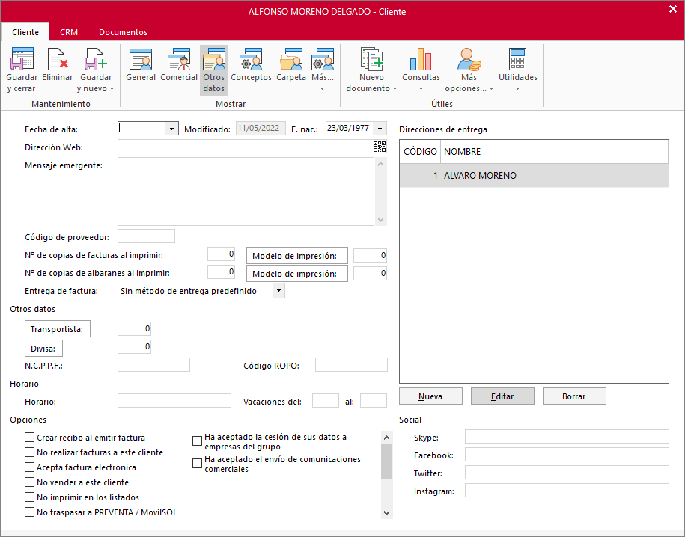685x537 pixels.
Task: Click the Eliminar icon
Action: click(x=57, y=59)
